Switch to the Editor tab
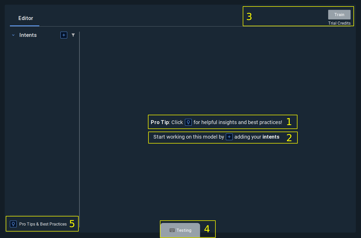The height and width of the screenshot is (238, 361). coord(26,18)
